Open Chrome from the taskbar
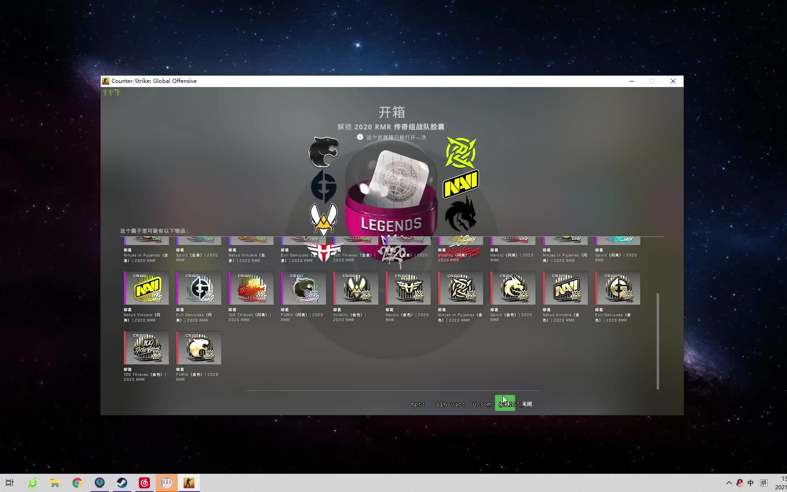The image size is (787, 492). [77, 482]
